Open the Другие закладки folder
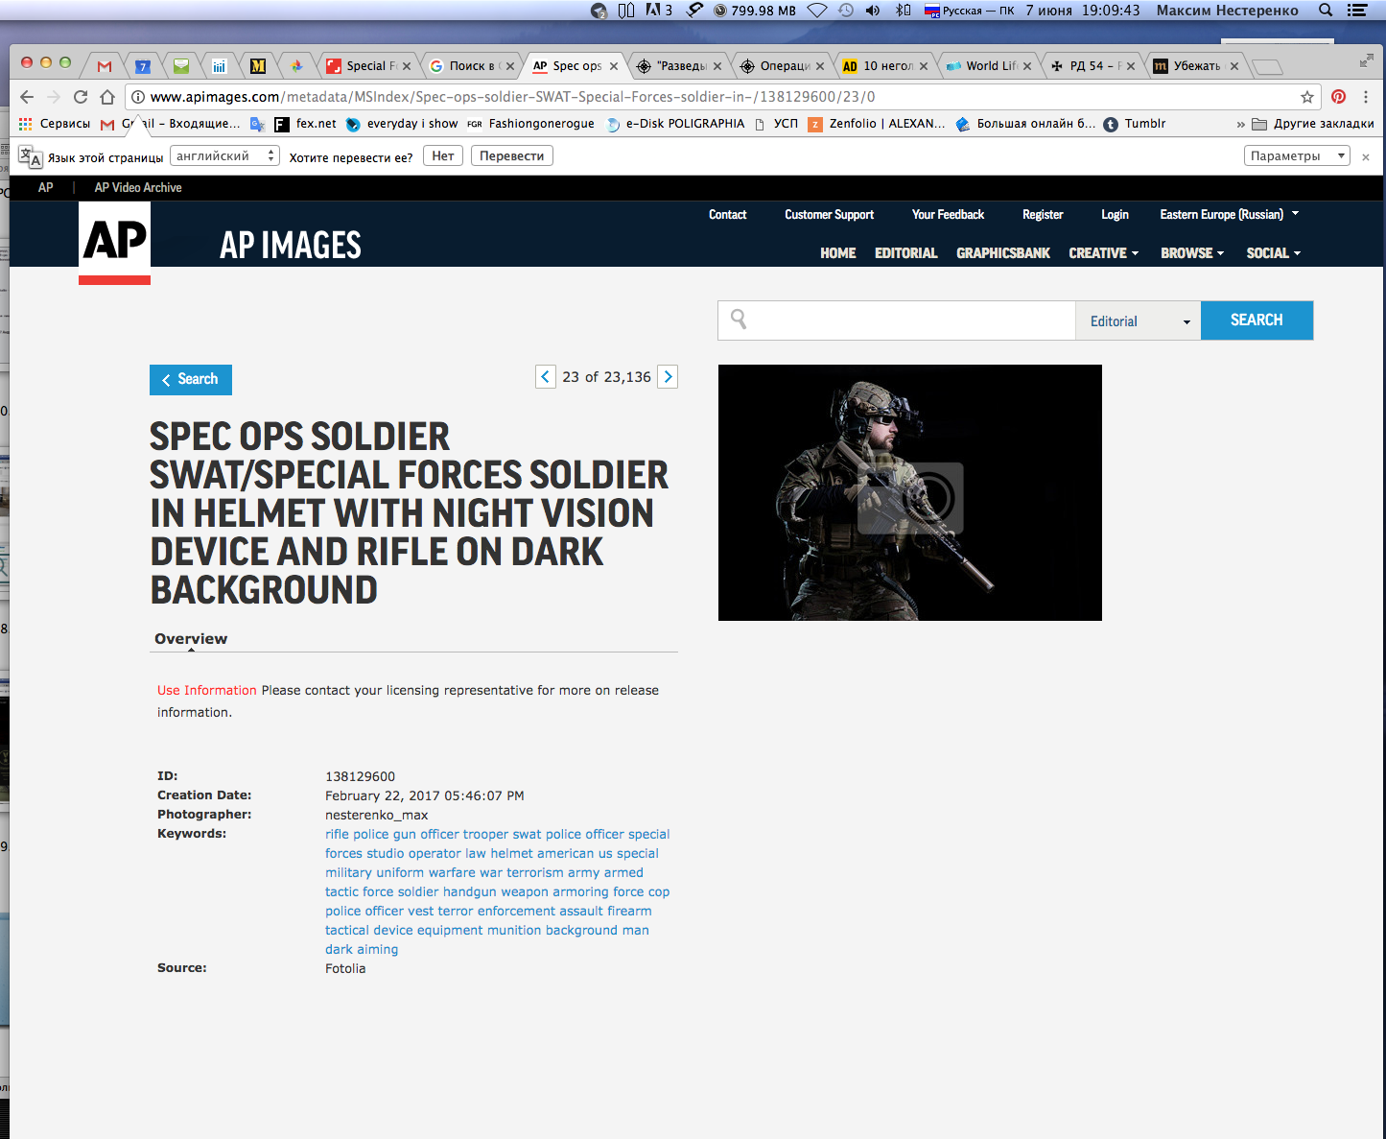This screenshot has height=1139, width=1386. point(1313,124)
